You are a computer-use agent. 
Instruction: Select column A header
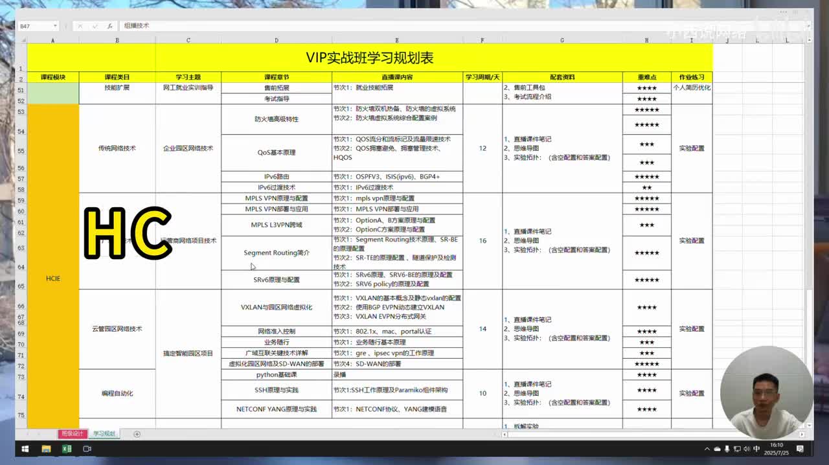[x=52, y=40]
